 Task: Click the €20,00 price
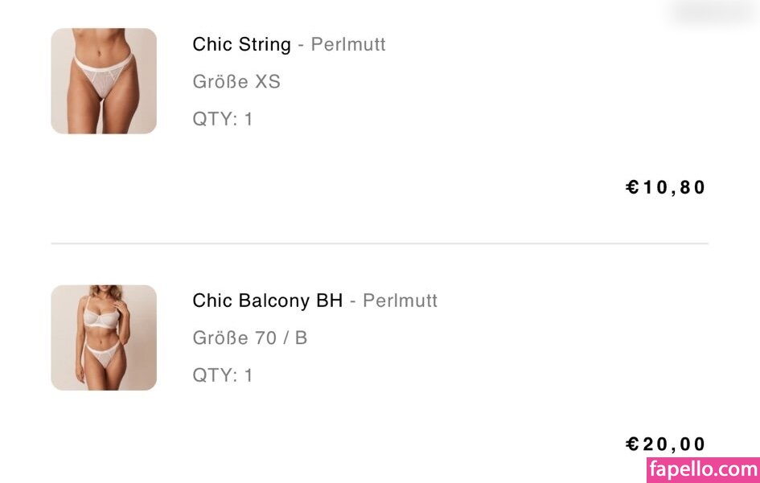click(x=666, y=444)
